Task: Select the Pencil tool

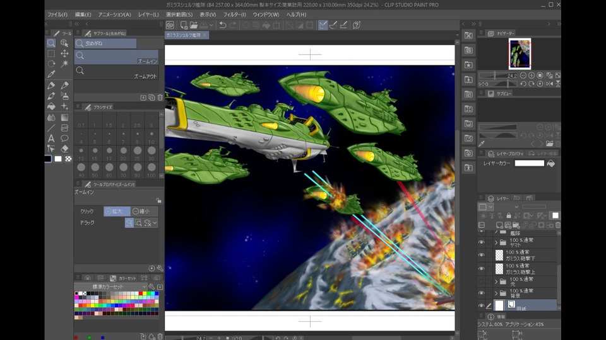Action: coord(64,85)
